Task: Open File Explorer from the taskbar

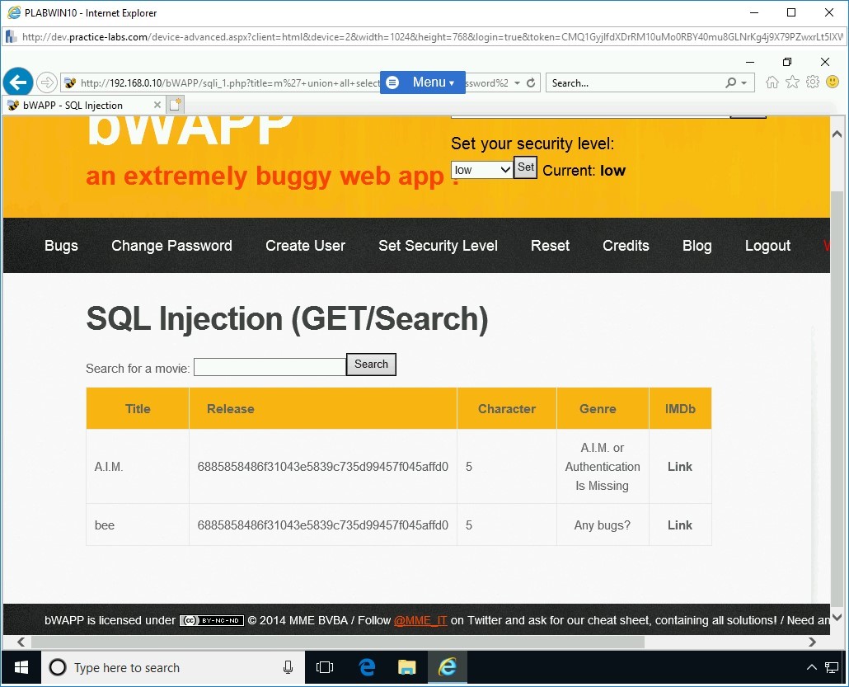Action: tap(407, 667)
